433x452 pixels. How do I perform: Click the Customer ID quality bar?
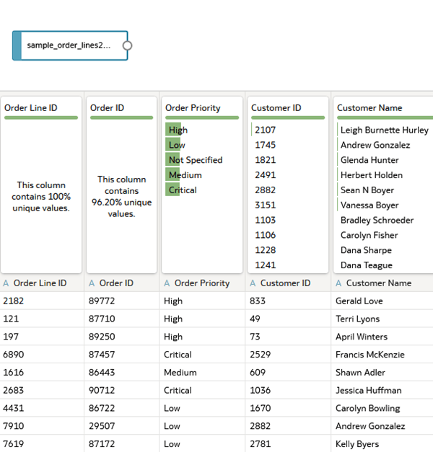coord(288,118)
